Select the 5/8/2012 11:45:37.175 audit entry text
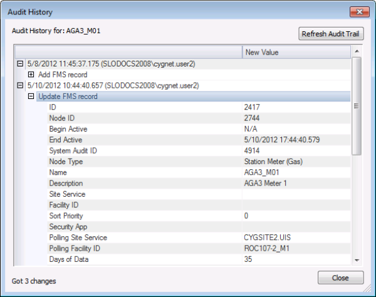 [x=111, y=64]
